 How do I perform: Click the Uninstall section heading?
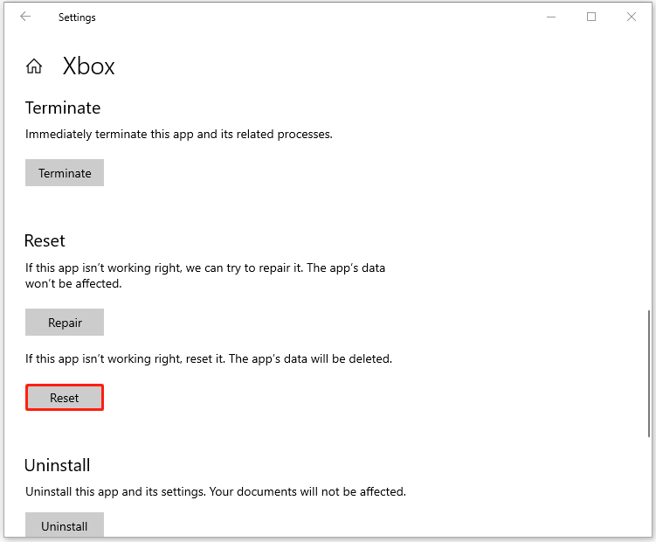(x=58, y=465)
